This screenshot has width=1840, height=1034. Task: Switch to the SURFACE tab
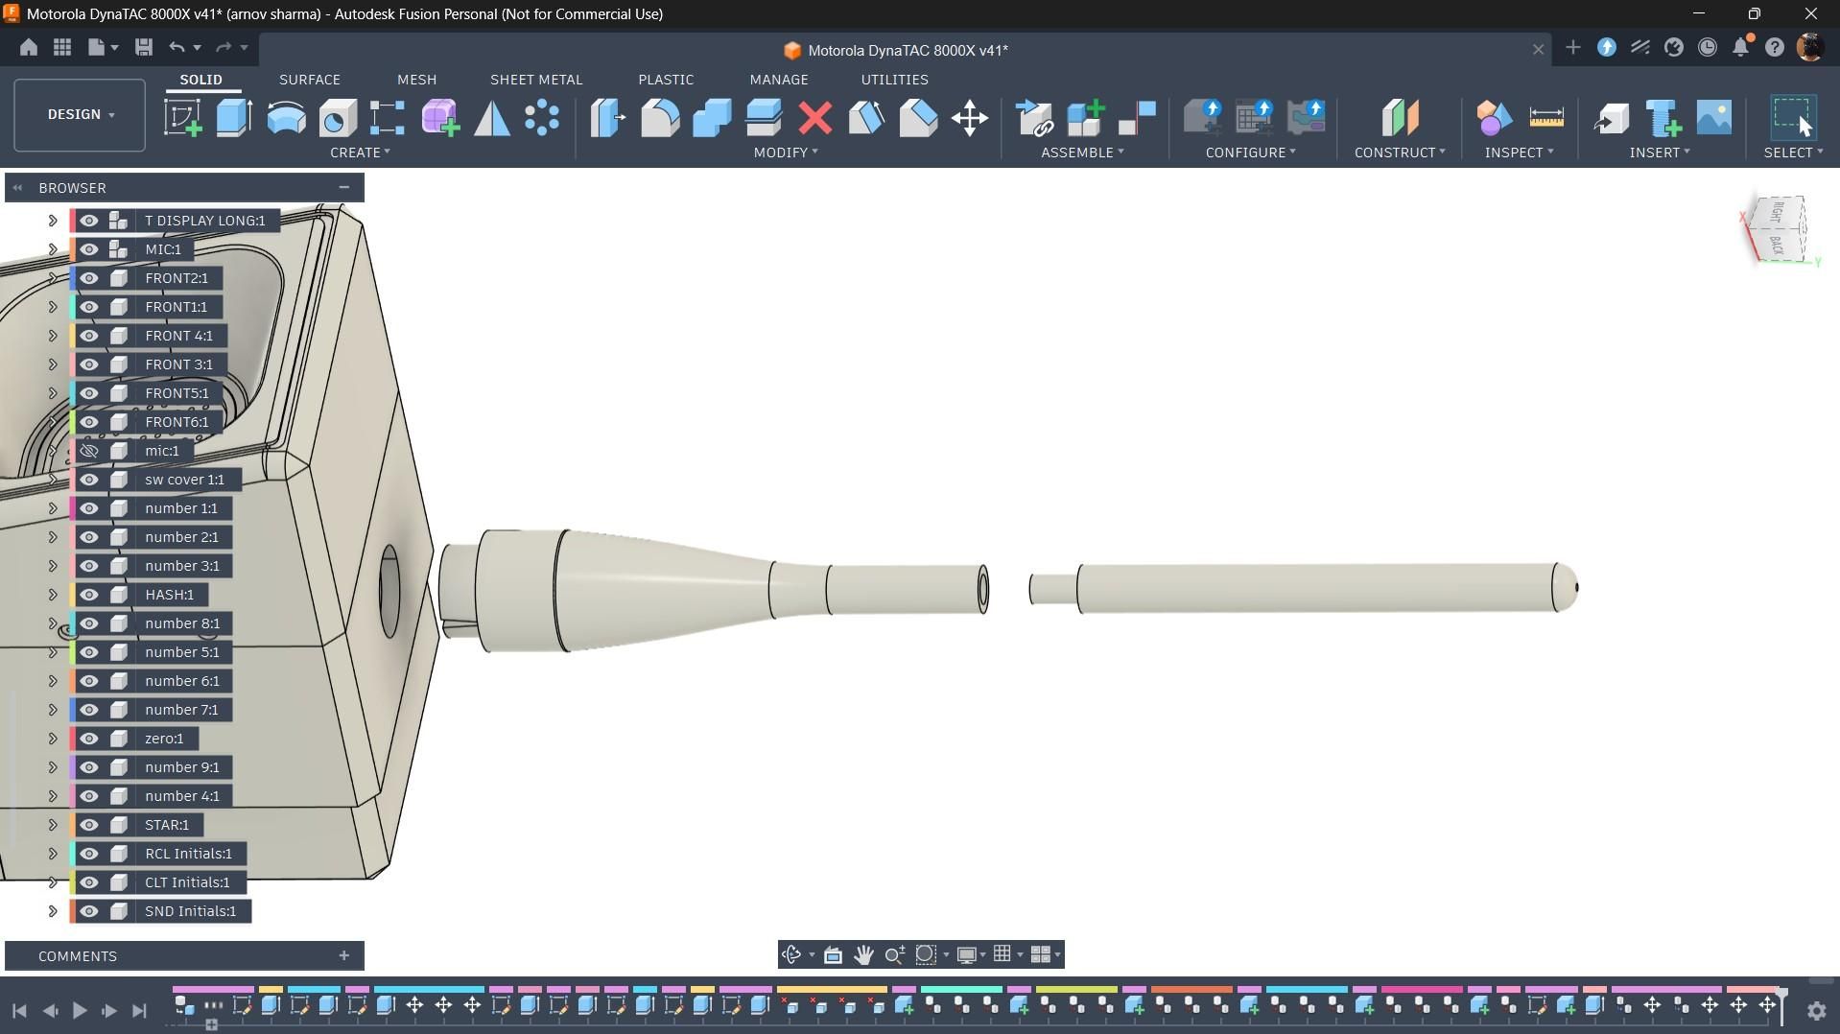310,80
